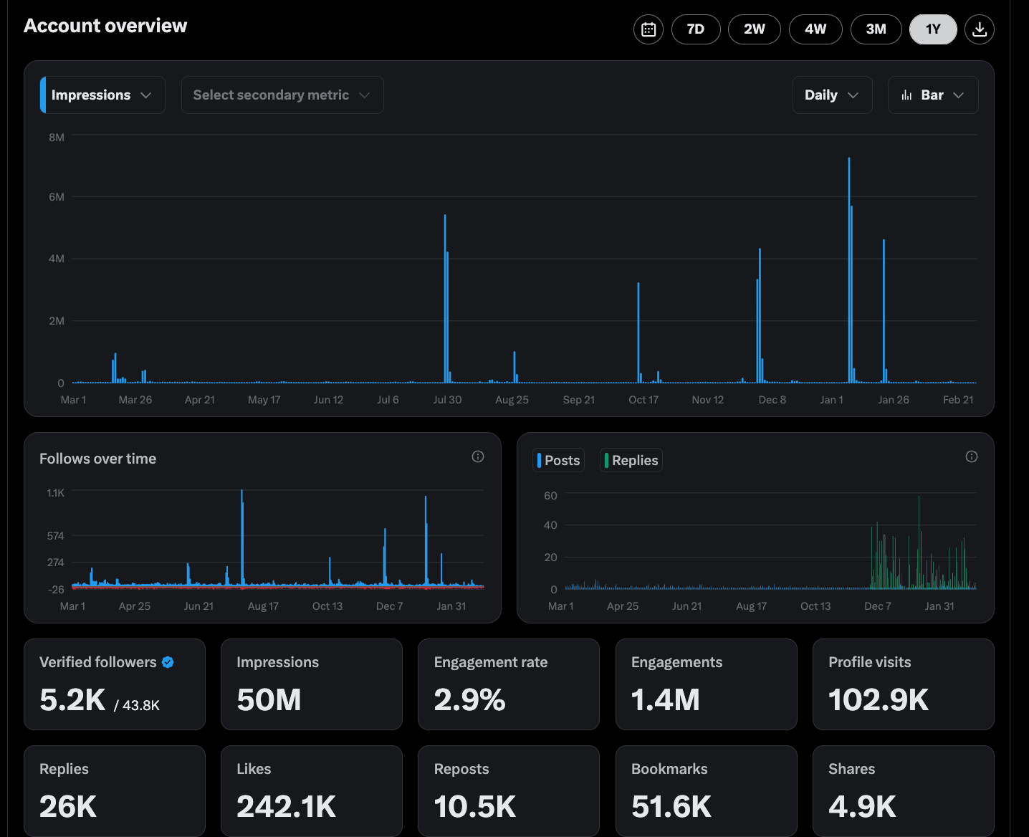Open the Profile visits stat card
This screenshot has width=1029, height=837.
903,684
